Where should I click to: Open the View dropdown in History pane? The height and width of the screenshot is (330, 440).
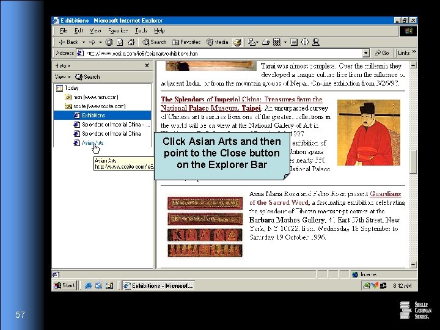(62, 77)
